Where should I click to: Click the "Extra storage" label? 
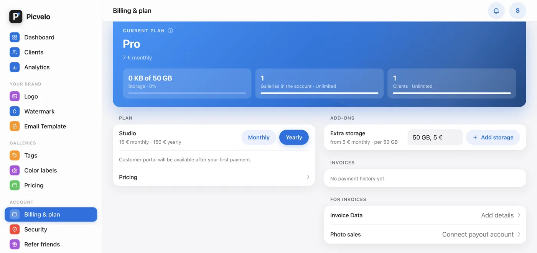click(348, 133)
